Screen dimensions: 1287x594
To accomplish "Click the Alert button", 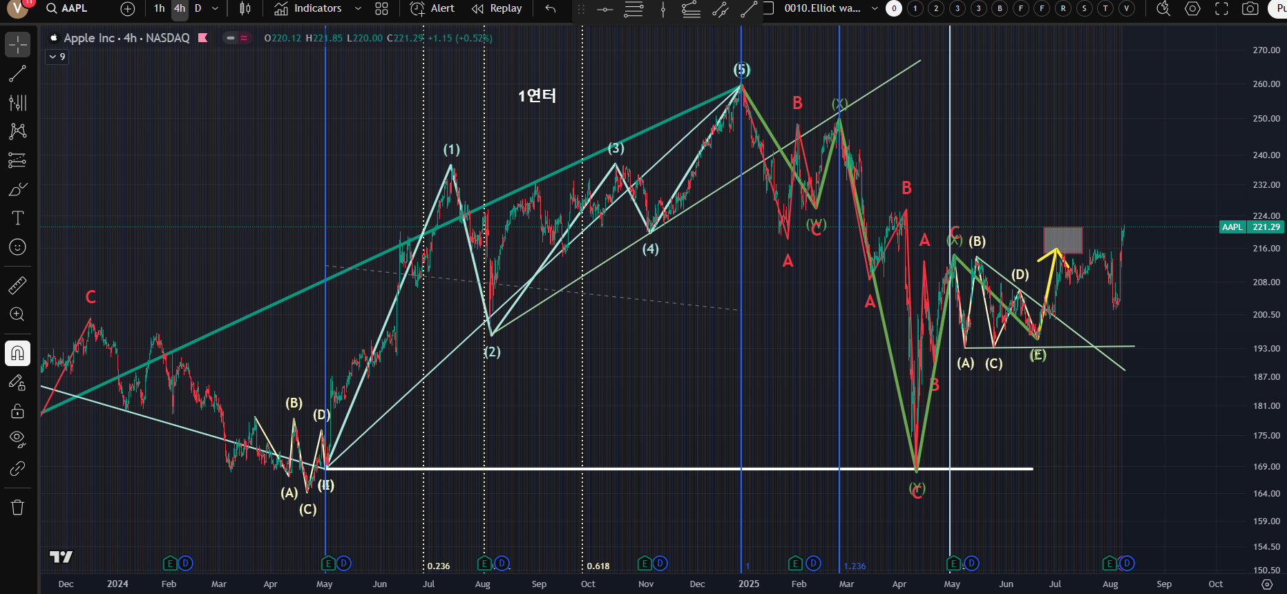I will coord(432,9).
